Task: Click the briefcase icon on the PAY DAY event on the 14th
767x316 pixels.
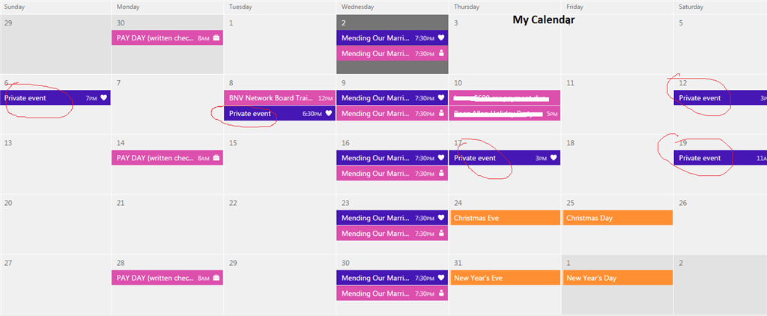Action: click(x=216, y=157)
